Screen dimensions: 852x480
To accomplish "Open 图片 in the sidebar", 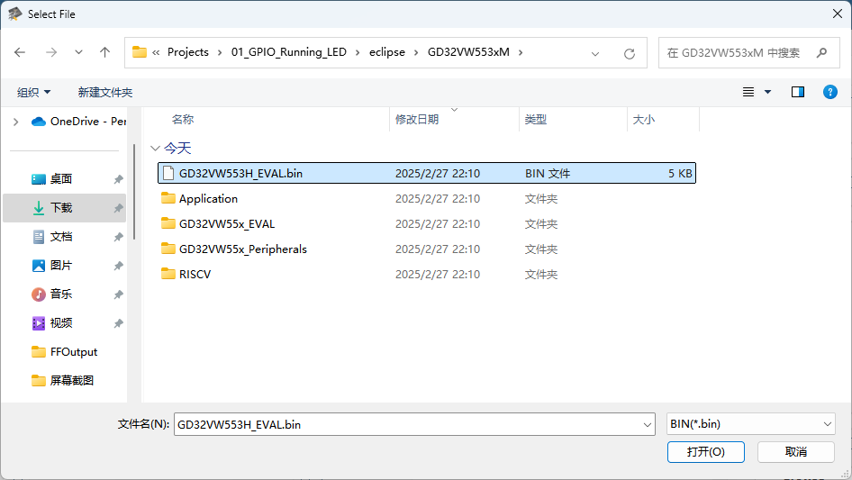I will pyautogui.click(x=61, y=266).
